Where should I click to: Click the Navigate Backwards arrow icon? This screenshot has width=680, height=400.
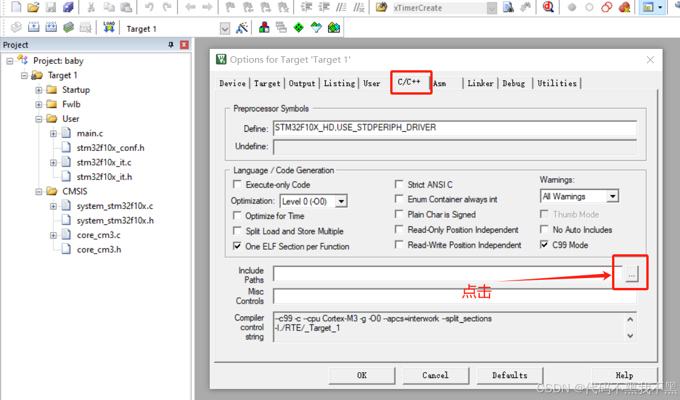point(190,7)
